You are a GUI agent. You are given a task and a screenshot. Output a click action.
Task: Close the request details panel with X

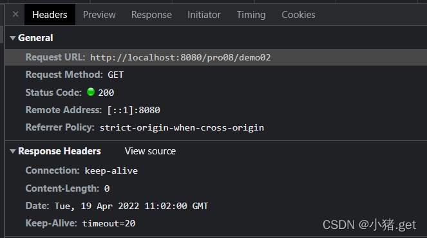click(x=15, y=14)
